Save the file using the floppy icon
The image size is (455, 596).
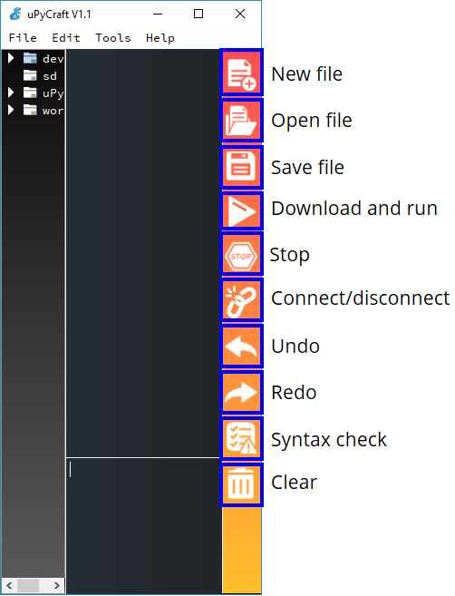[241, 167]
